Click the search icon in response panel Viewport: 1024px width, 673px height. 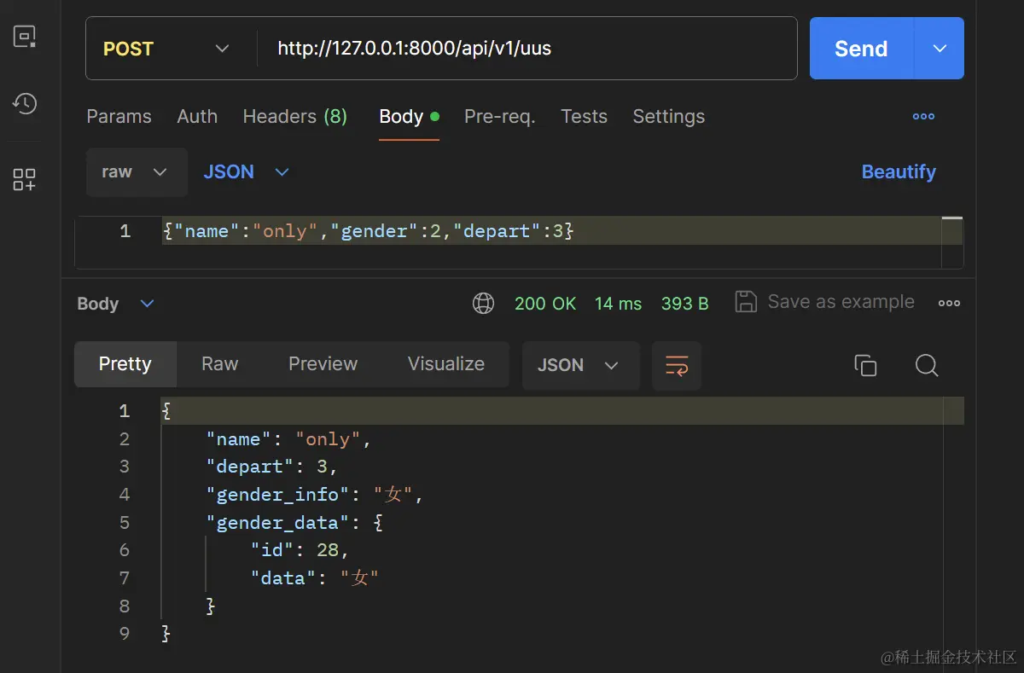coord(927,365)
